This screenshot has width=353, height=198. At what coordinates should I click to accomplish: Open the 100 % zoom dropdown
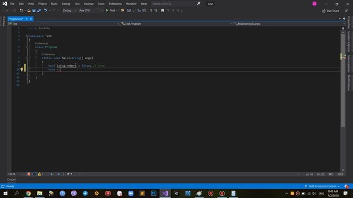coord(14,174)
